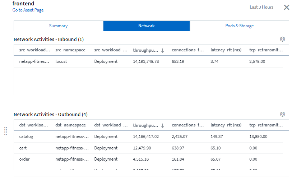Open Outbound table settings gear
The image size is (292, 185).
pyautogui.click(x=282, y=114)
